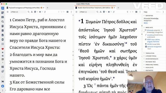Go back in Nestle-Aland pane history

[x=127, y=12]
